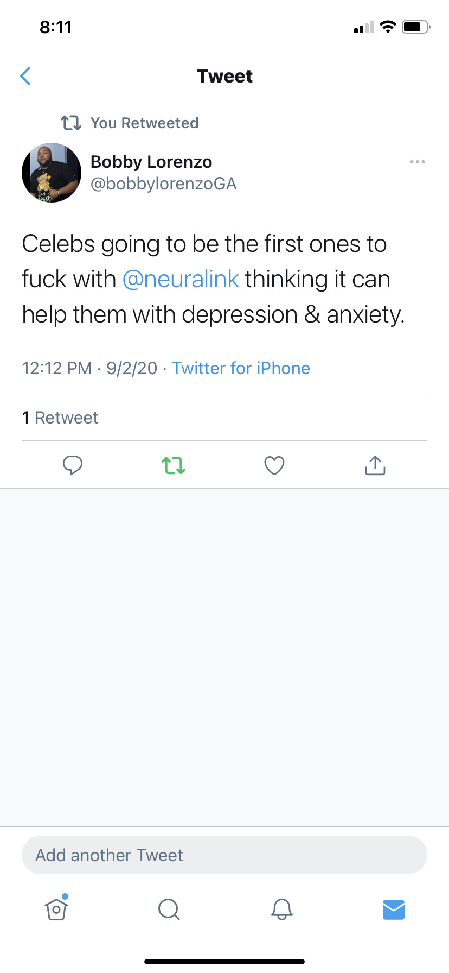The image size is (449, 973).
Task: Open the Notifications bell icon
Action: pyautogui.click(x=282, y=909)
